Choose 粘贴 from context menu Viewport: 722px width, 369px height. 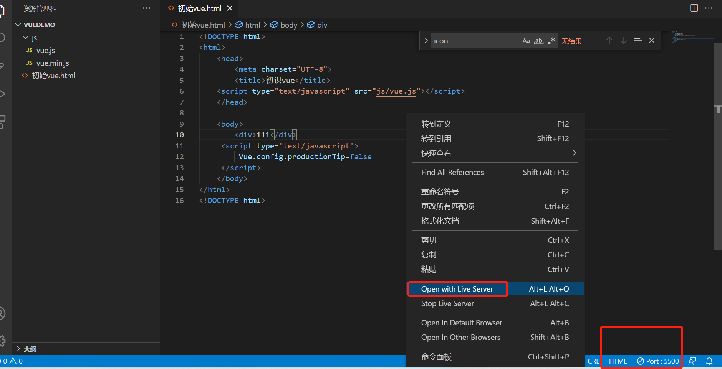(x=495, y=269)
